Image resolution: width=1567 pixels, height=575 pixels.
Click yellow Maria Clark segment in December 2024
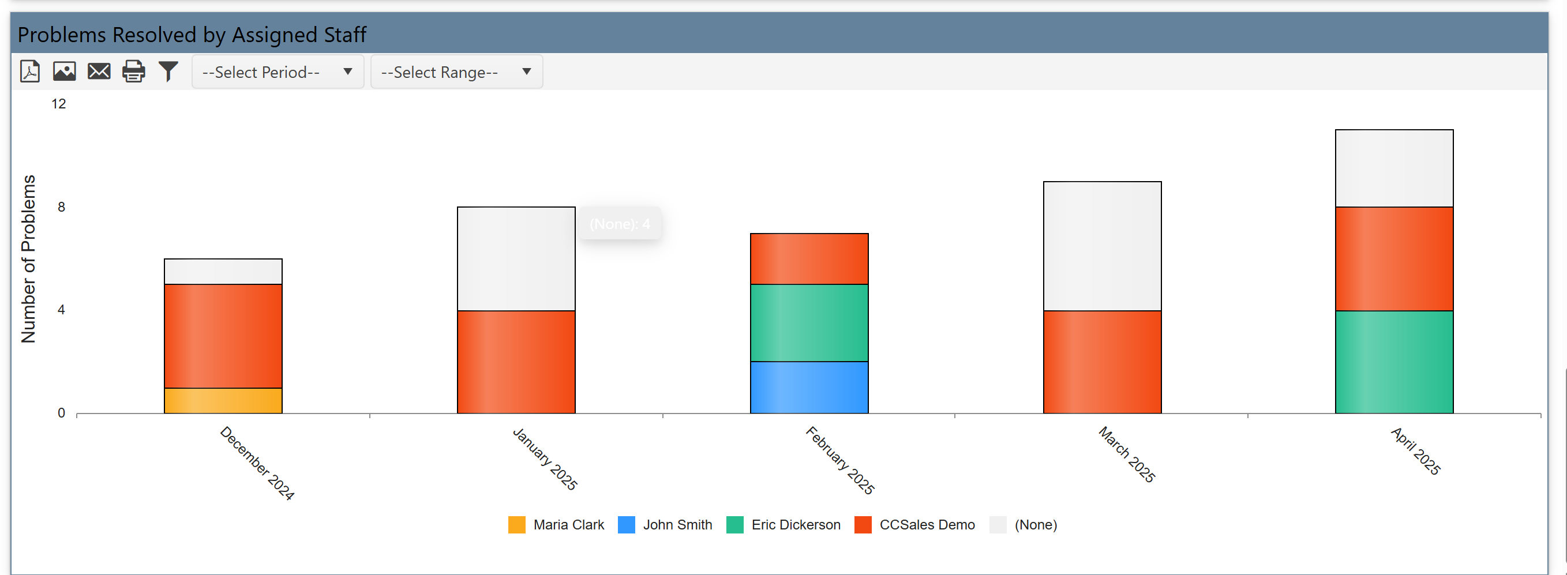coord(223,401)
